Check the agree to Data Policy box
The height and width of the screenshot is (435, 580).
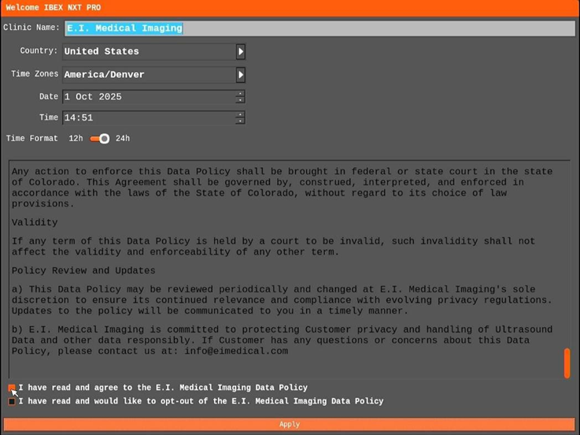[12, 388]
